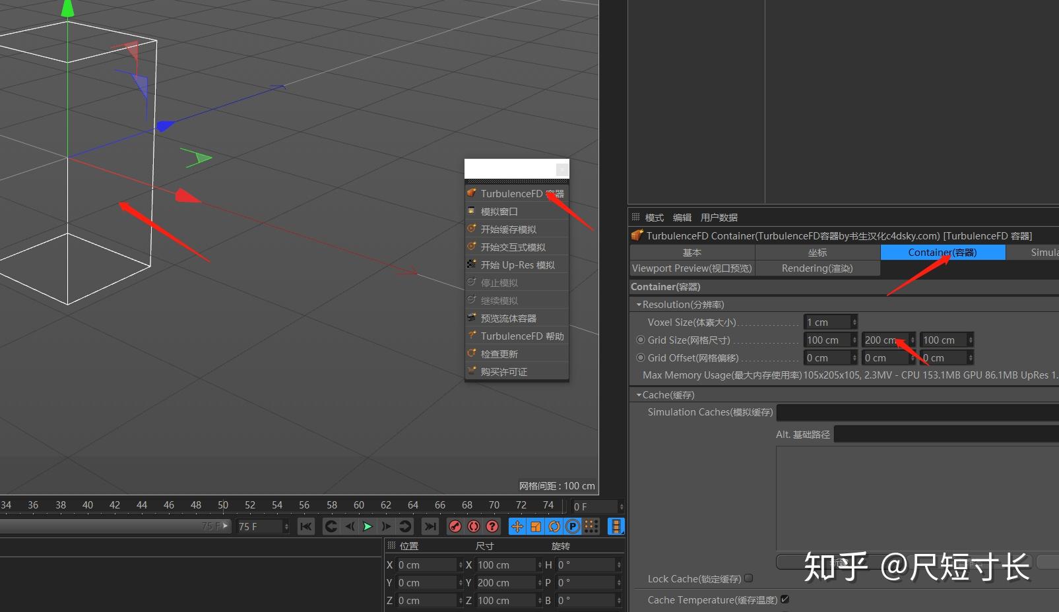Enable the Grid Offset radio button

(641, 357)
